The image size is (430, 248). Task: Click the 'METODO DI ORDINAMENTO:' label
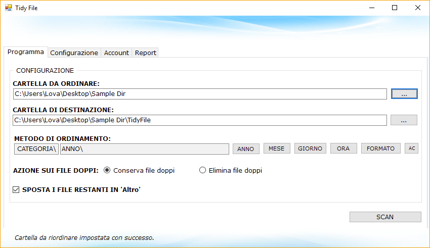pos(62,139)
